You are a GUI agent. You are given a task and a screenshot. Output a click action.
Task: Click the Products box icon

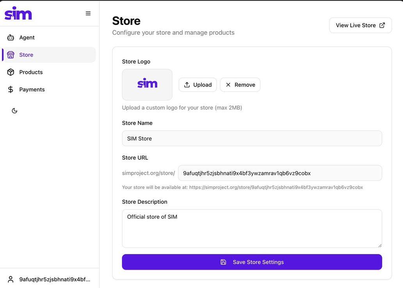[x=11, y=72]
